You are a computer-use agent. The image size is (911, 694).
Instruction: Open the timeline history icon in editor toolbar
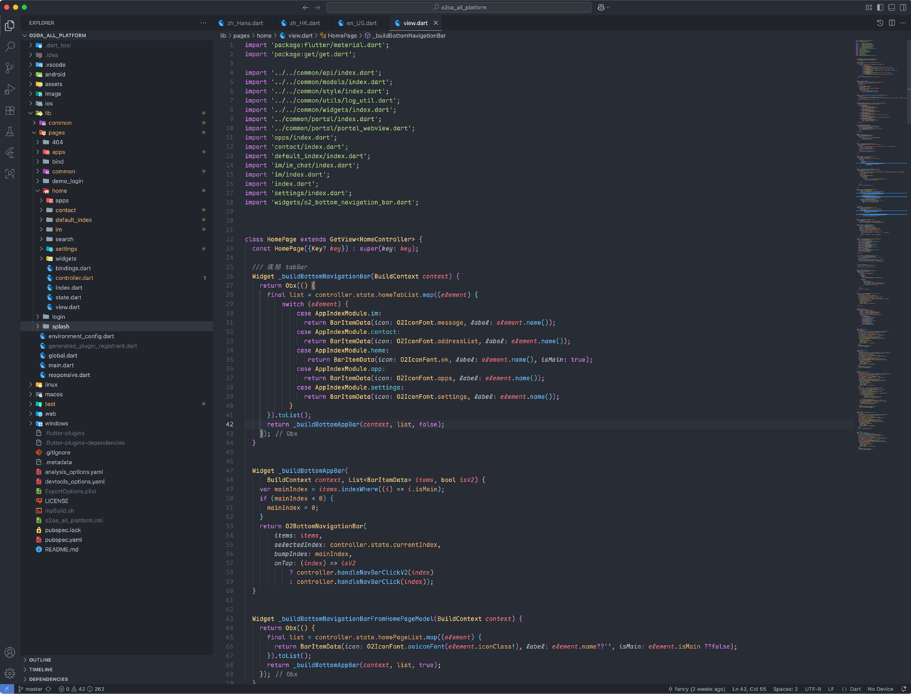(880, 23)
